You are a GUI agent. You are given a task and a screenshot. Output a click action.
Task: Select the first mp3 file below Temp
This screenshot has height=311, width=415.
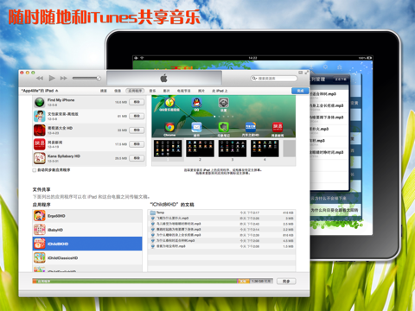(221, 219)
